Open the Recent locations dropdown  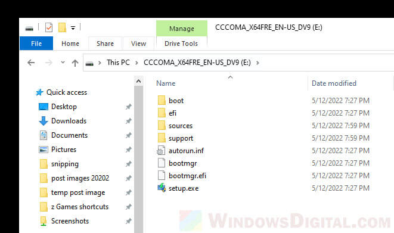tap(63, 62)
